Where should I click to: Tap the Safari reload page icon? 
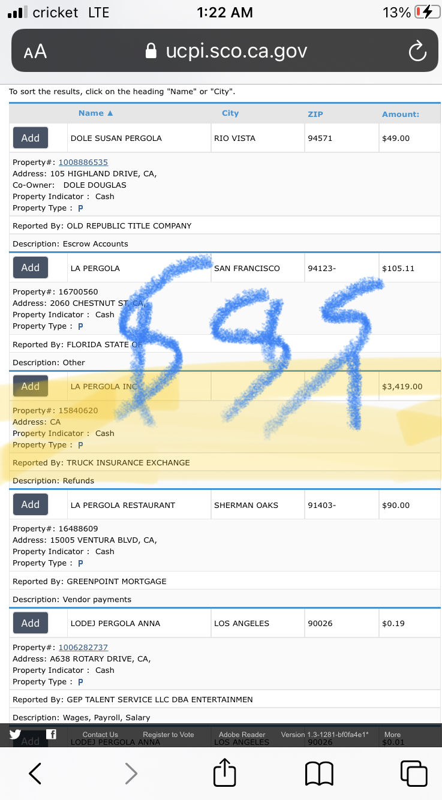(417, 52)
